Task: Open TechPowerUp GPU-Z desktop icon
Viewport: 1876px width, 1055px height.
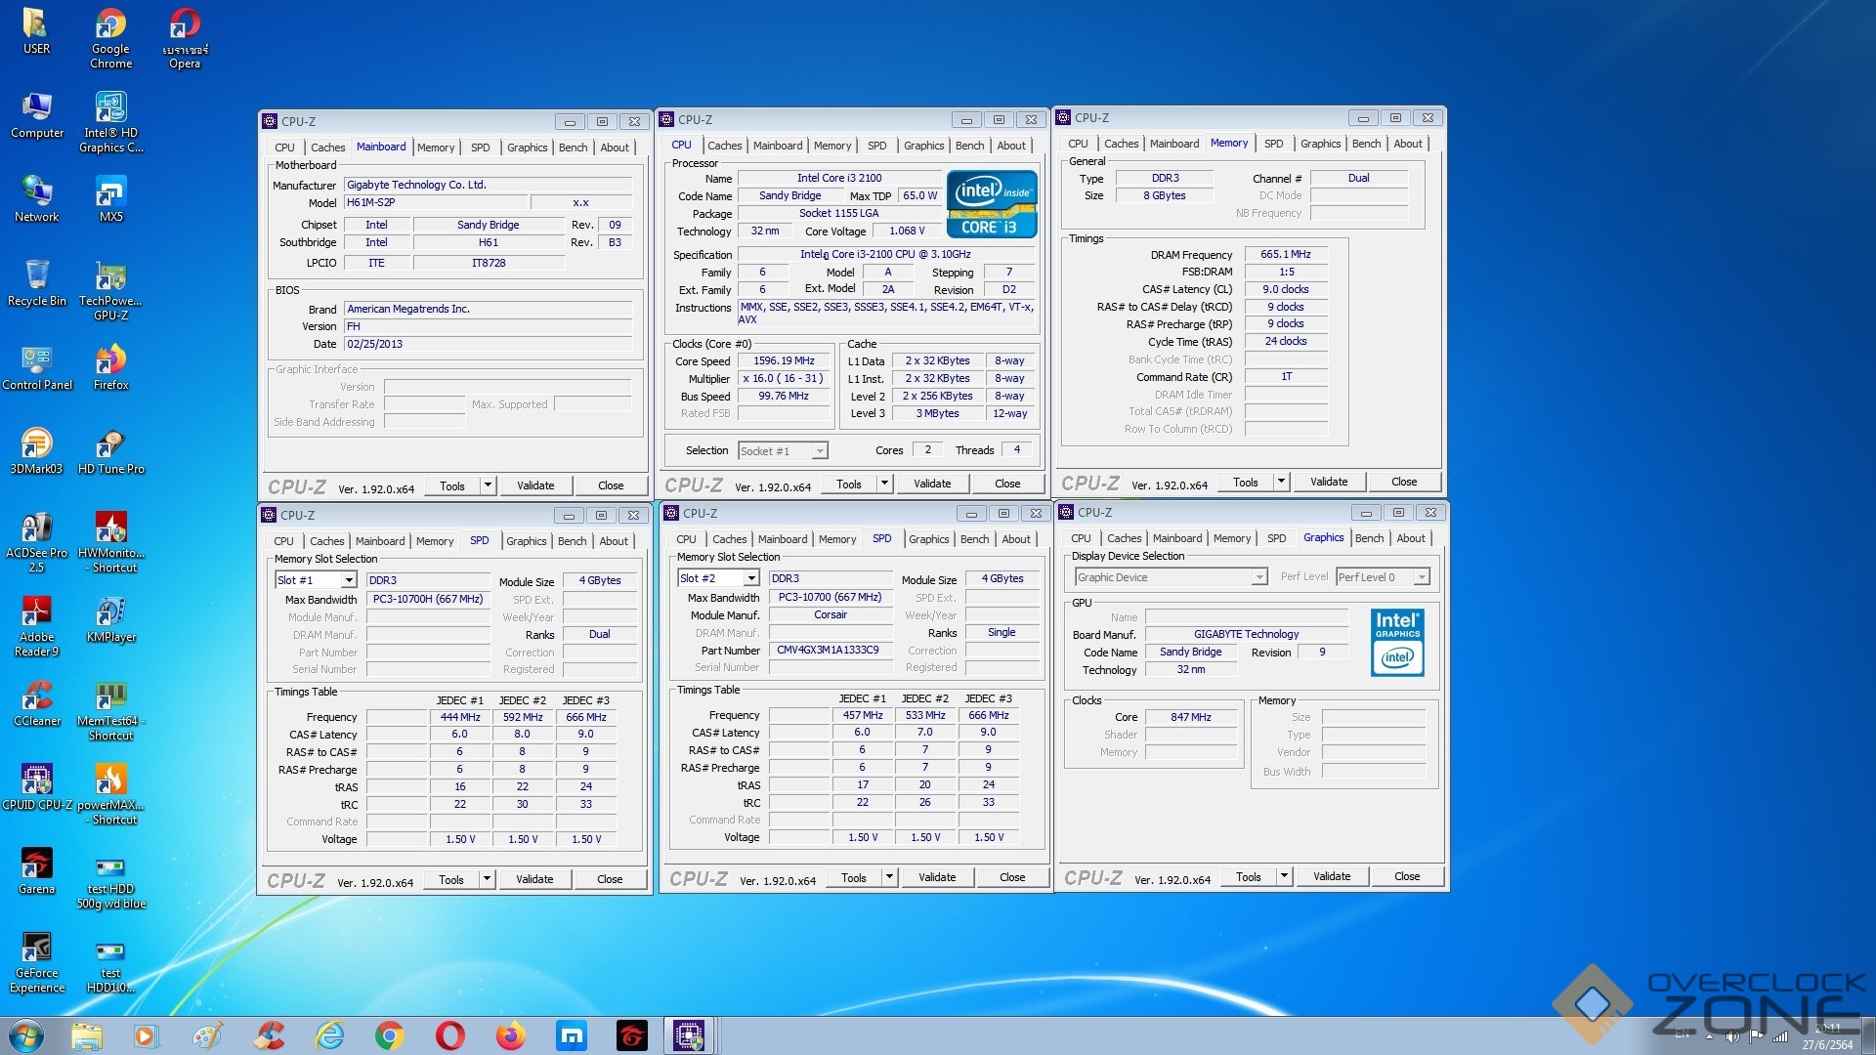Action: [x=110, y=277]
